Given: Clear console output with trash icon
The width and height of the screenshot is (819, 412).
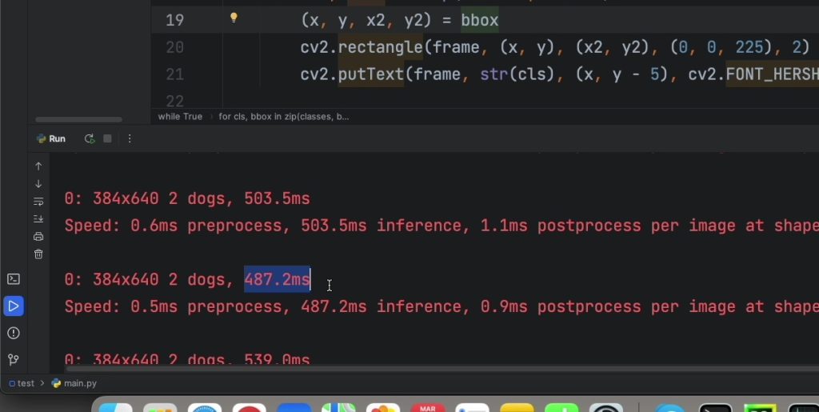Looking at the screenshot, I should pyautogui.click(x=38, y=254).
